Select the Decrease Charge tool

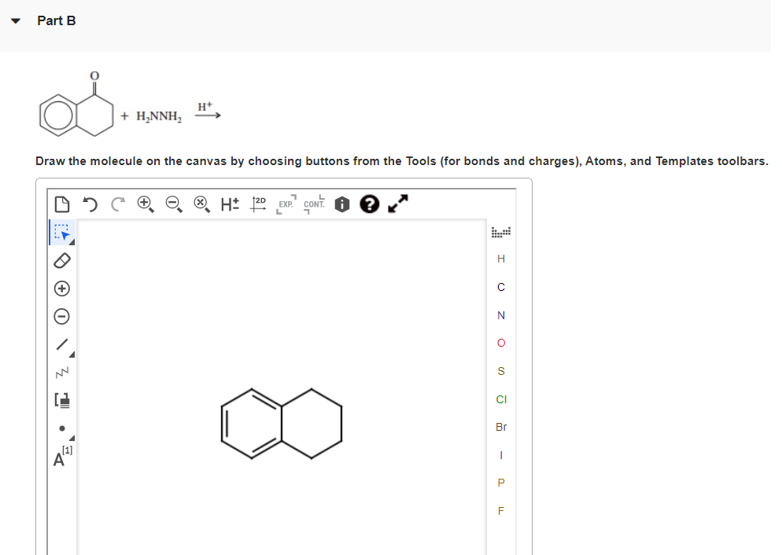point(61,316)
